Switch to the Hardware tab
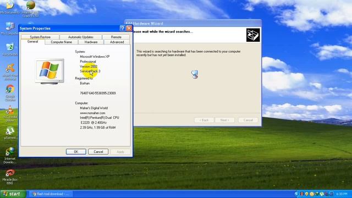Viewport: 352px width, 198px height. [91, 42]
